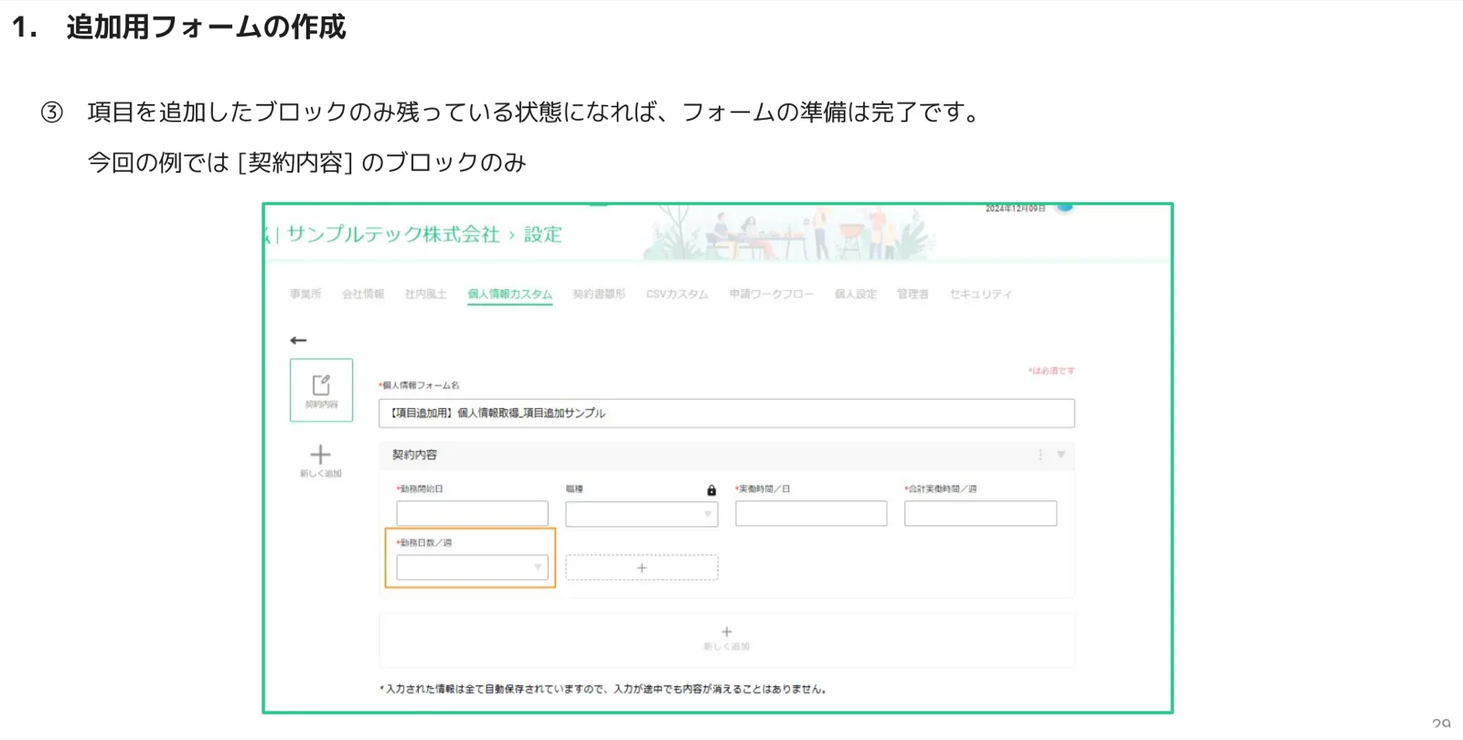Open the セキュリティ tab
This screenshot has width=1463, height=740.
coord(980,295)
